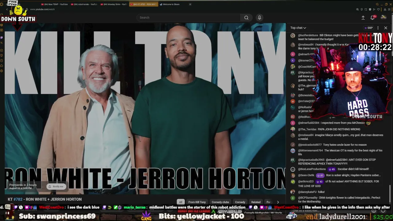
Task: Open the YouTube upload/create icon
Action: 363,18
